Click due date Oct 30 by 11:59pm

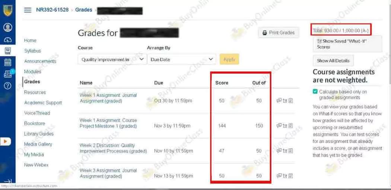coord(173,101)
